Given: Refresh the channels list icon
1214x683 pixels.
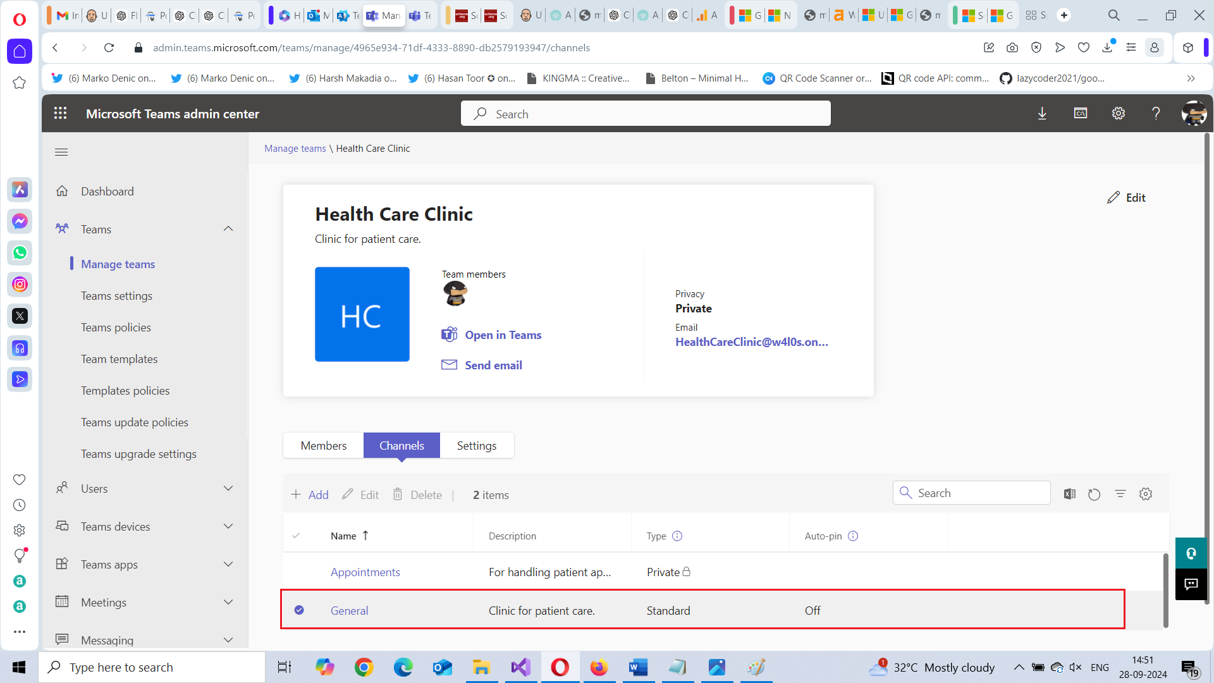Looking at the screenshot, I should (1094, 494).
